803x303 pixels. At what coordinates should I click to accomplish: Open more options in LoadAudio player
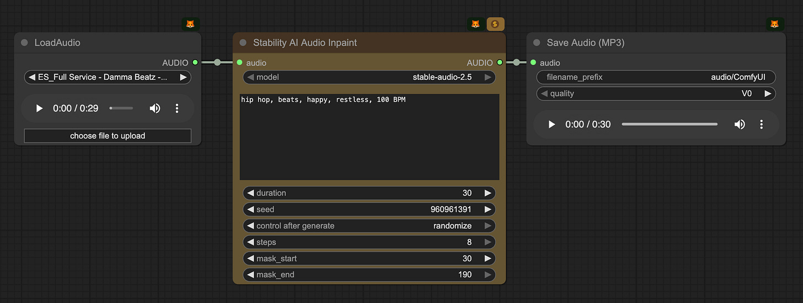coord(177,108)
